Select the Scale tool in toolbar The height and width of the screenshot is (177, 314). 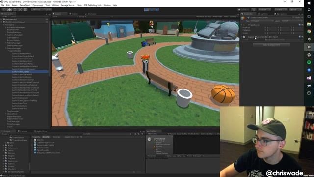20,10
